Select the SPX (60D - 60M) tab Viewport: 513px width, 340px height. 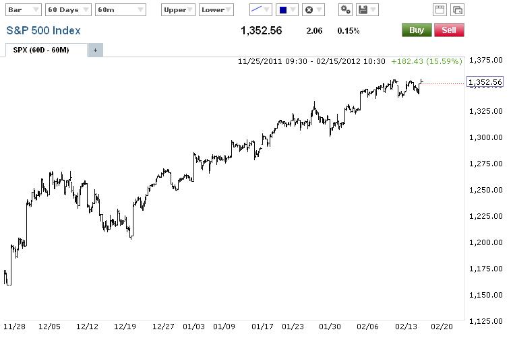pos(46,50)
